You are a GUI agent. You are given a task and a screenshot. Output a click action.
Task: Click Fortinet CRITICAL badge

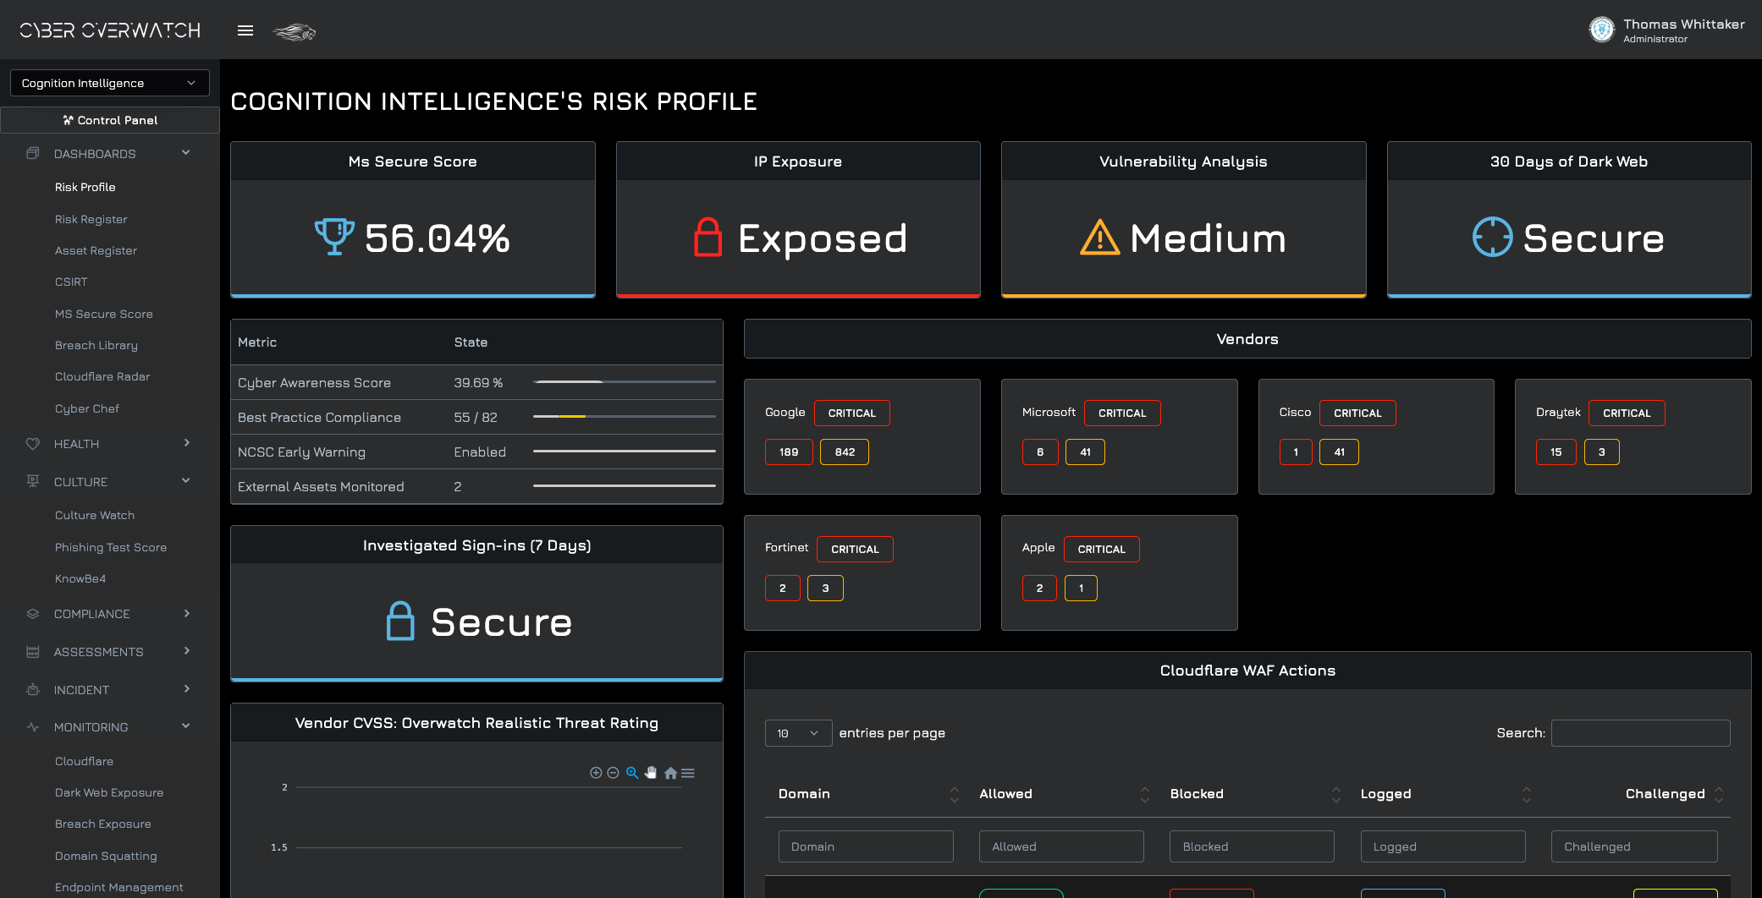coord(855,549)
